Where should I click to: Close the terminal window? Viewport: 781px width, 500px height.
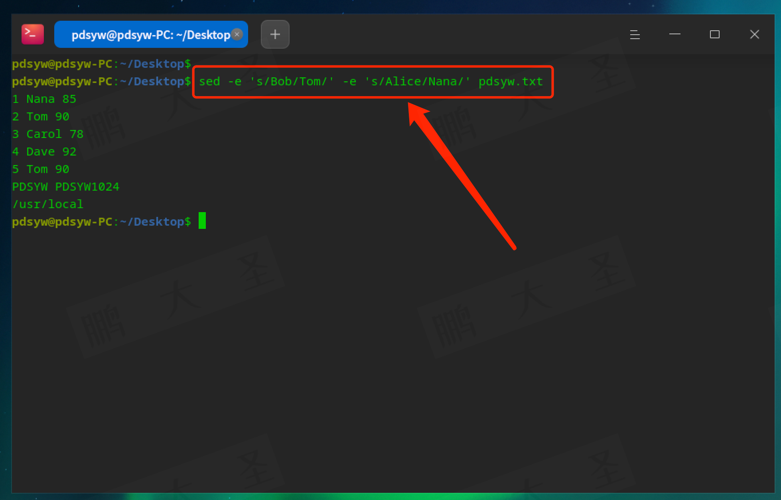click(x=754, y=35)
